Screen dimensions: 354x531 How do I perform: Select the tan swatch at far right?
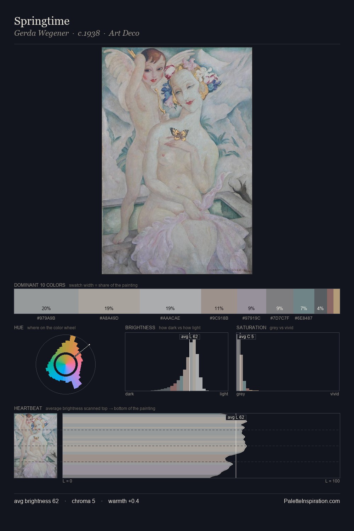point(337,301)
